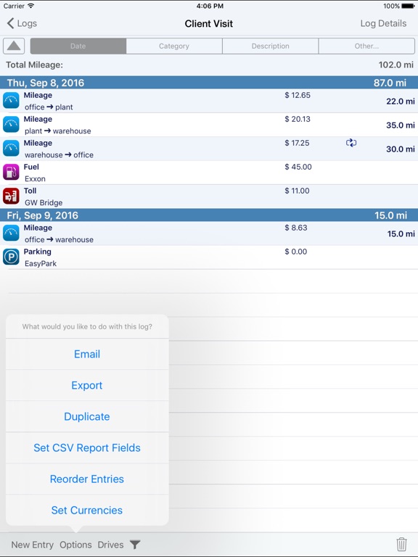Tap the Parking icon for EasyPark
Screen dimensions: 418x557
point(11,257)
